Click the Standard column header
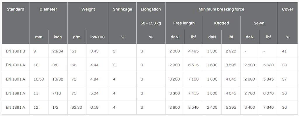Screen dimensions: 299x116 point(15,9)
